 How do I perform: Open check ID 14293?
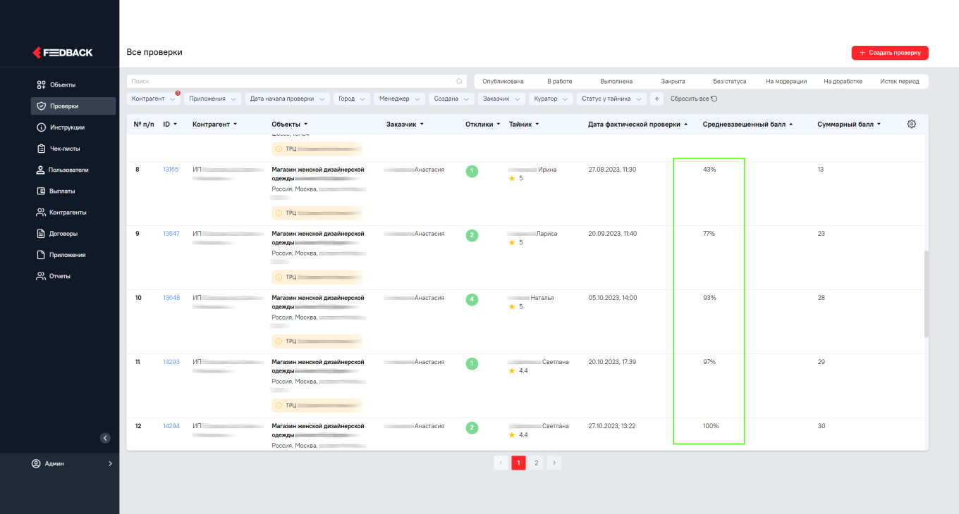[x=171, y=362]
